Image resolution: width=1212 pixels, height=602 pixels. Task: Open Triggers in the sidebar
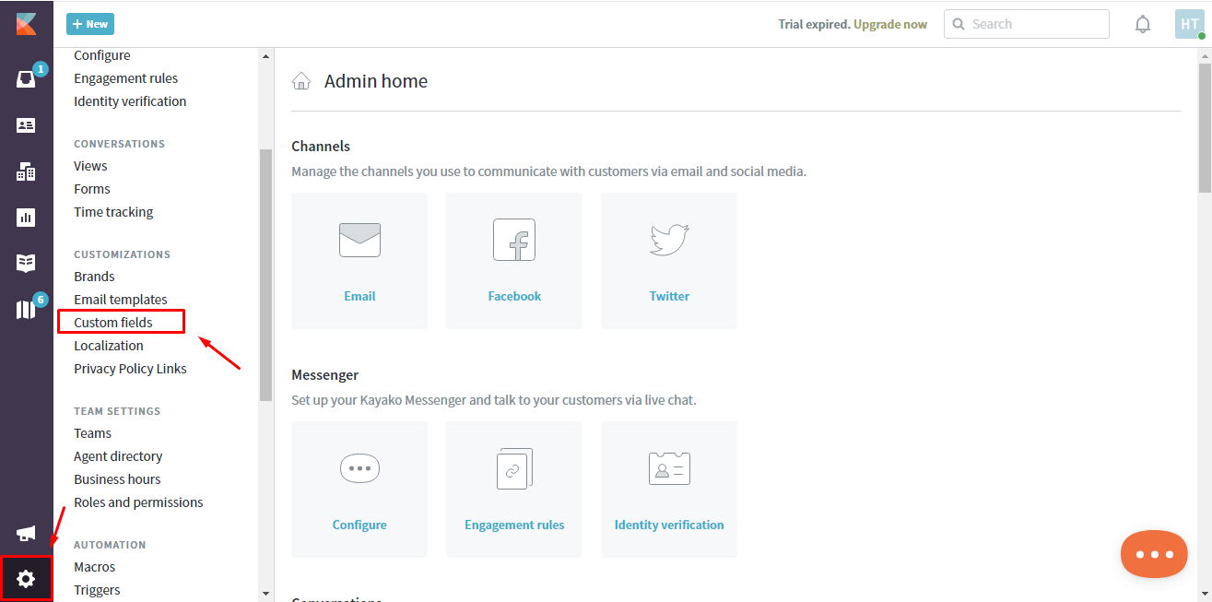coord(97,590)
